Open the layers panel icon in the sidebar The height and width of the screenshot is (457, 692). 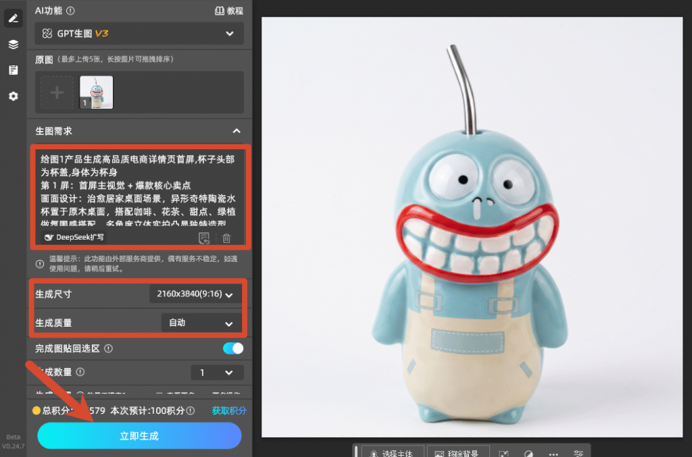(14, 44)
